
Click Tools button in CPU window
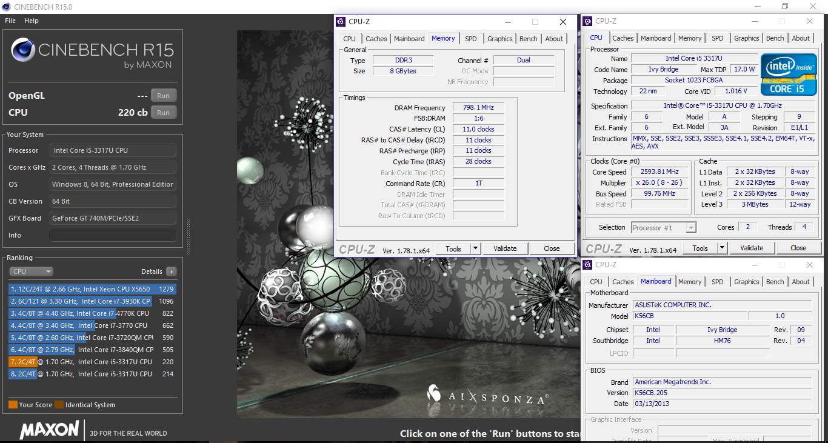click(700, 248)
